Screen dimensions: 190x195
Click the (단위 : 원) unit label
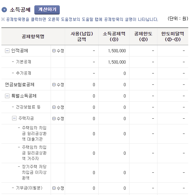(178, 18)
